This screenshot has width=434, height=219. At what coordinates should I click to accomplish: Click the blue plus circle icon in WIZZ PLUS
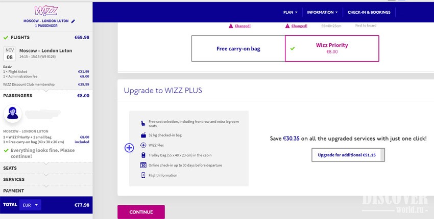tap(129, 148)
